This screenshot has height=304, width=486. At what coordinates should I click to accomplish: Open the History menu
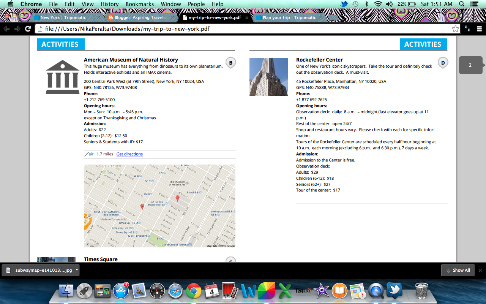click(x=110, y=4)
